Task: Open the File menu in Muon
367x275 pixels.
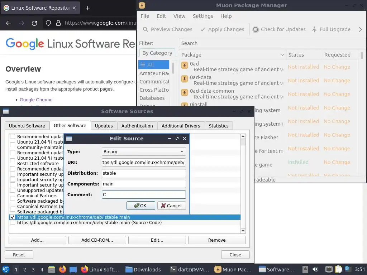Action: tap(145, 16)
